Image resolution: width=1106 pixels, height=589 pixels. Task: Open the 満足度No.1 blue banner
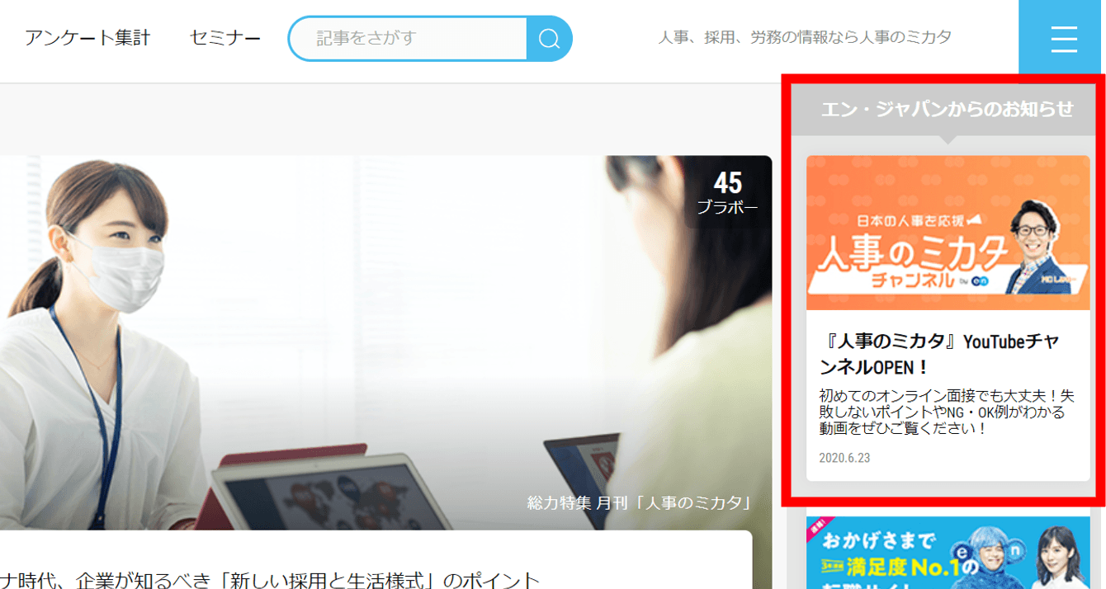(x=948, y=553)
